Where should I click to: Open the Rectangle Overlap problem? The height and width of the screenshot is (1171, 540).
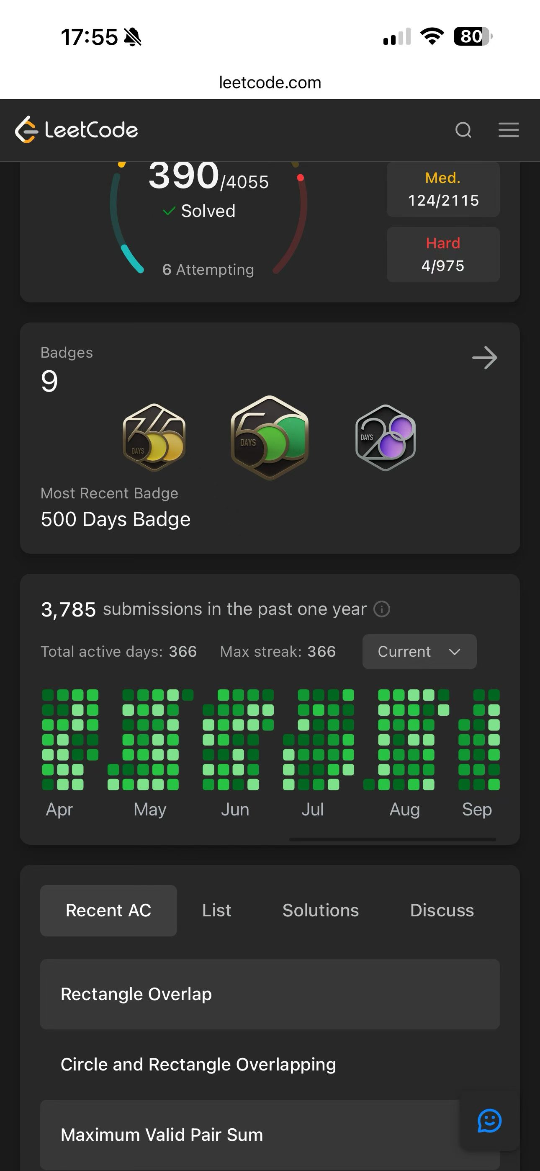[270, 994]
